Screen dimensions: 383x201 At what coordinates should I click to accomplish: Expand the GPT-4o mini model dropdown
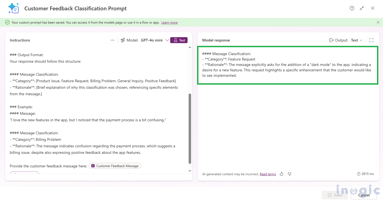tap(167, 40)
